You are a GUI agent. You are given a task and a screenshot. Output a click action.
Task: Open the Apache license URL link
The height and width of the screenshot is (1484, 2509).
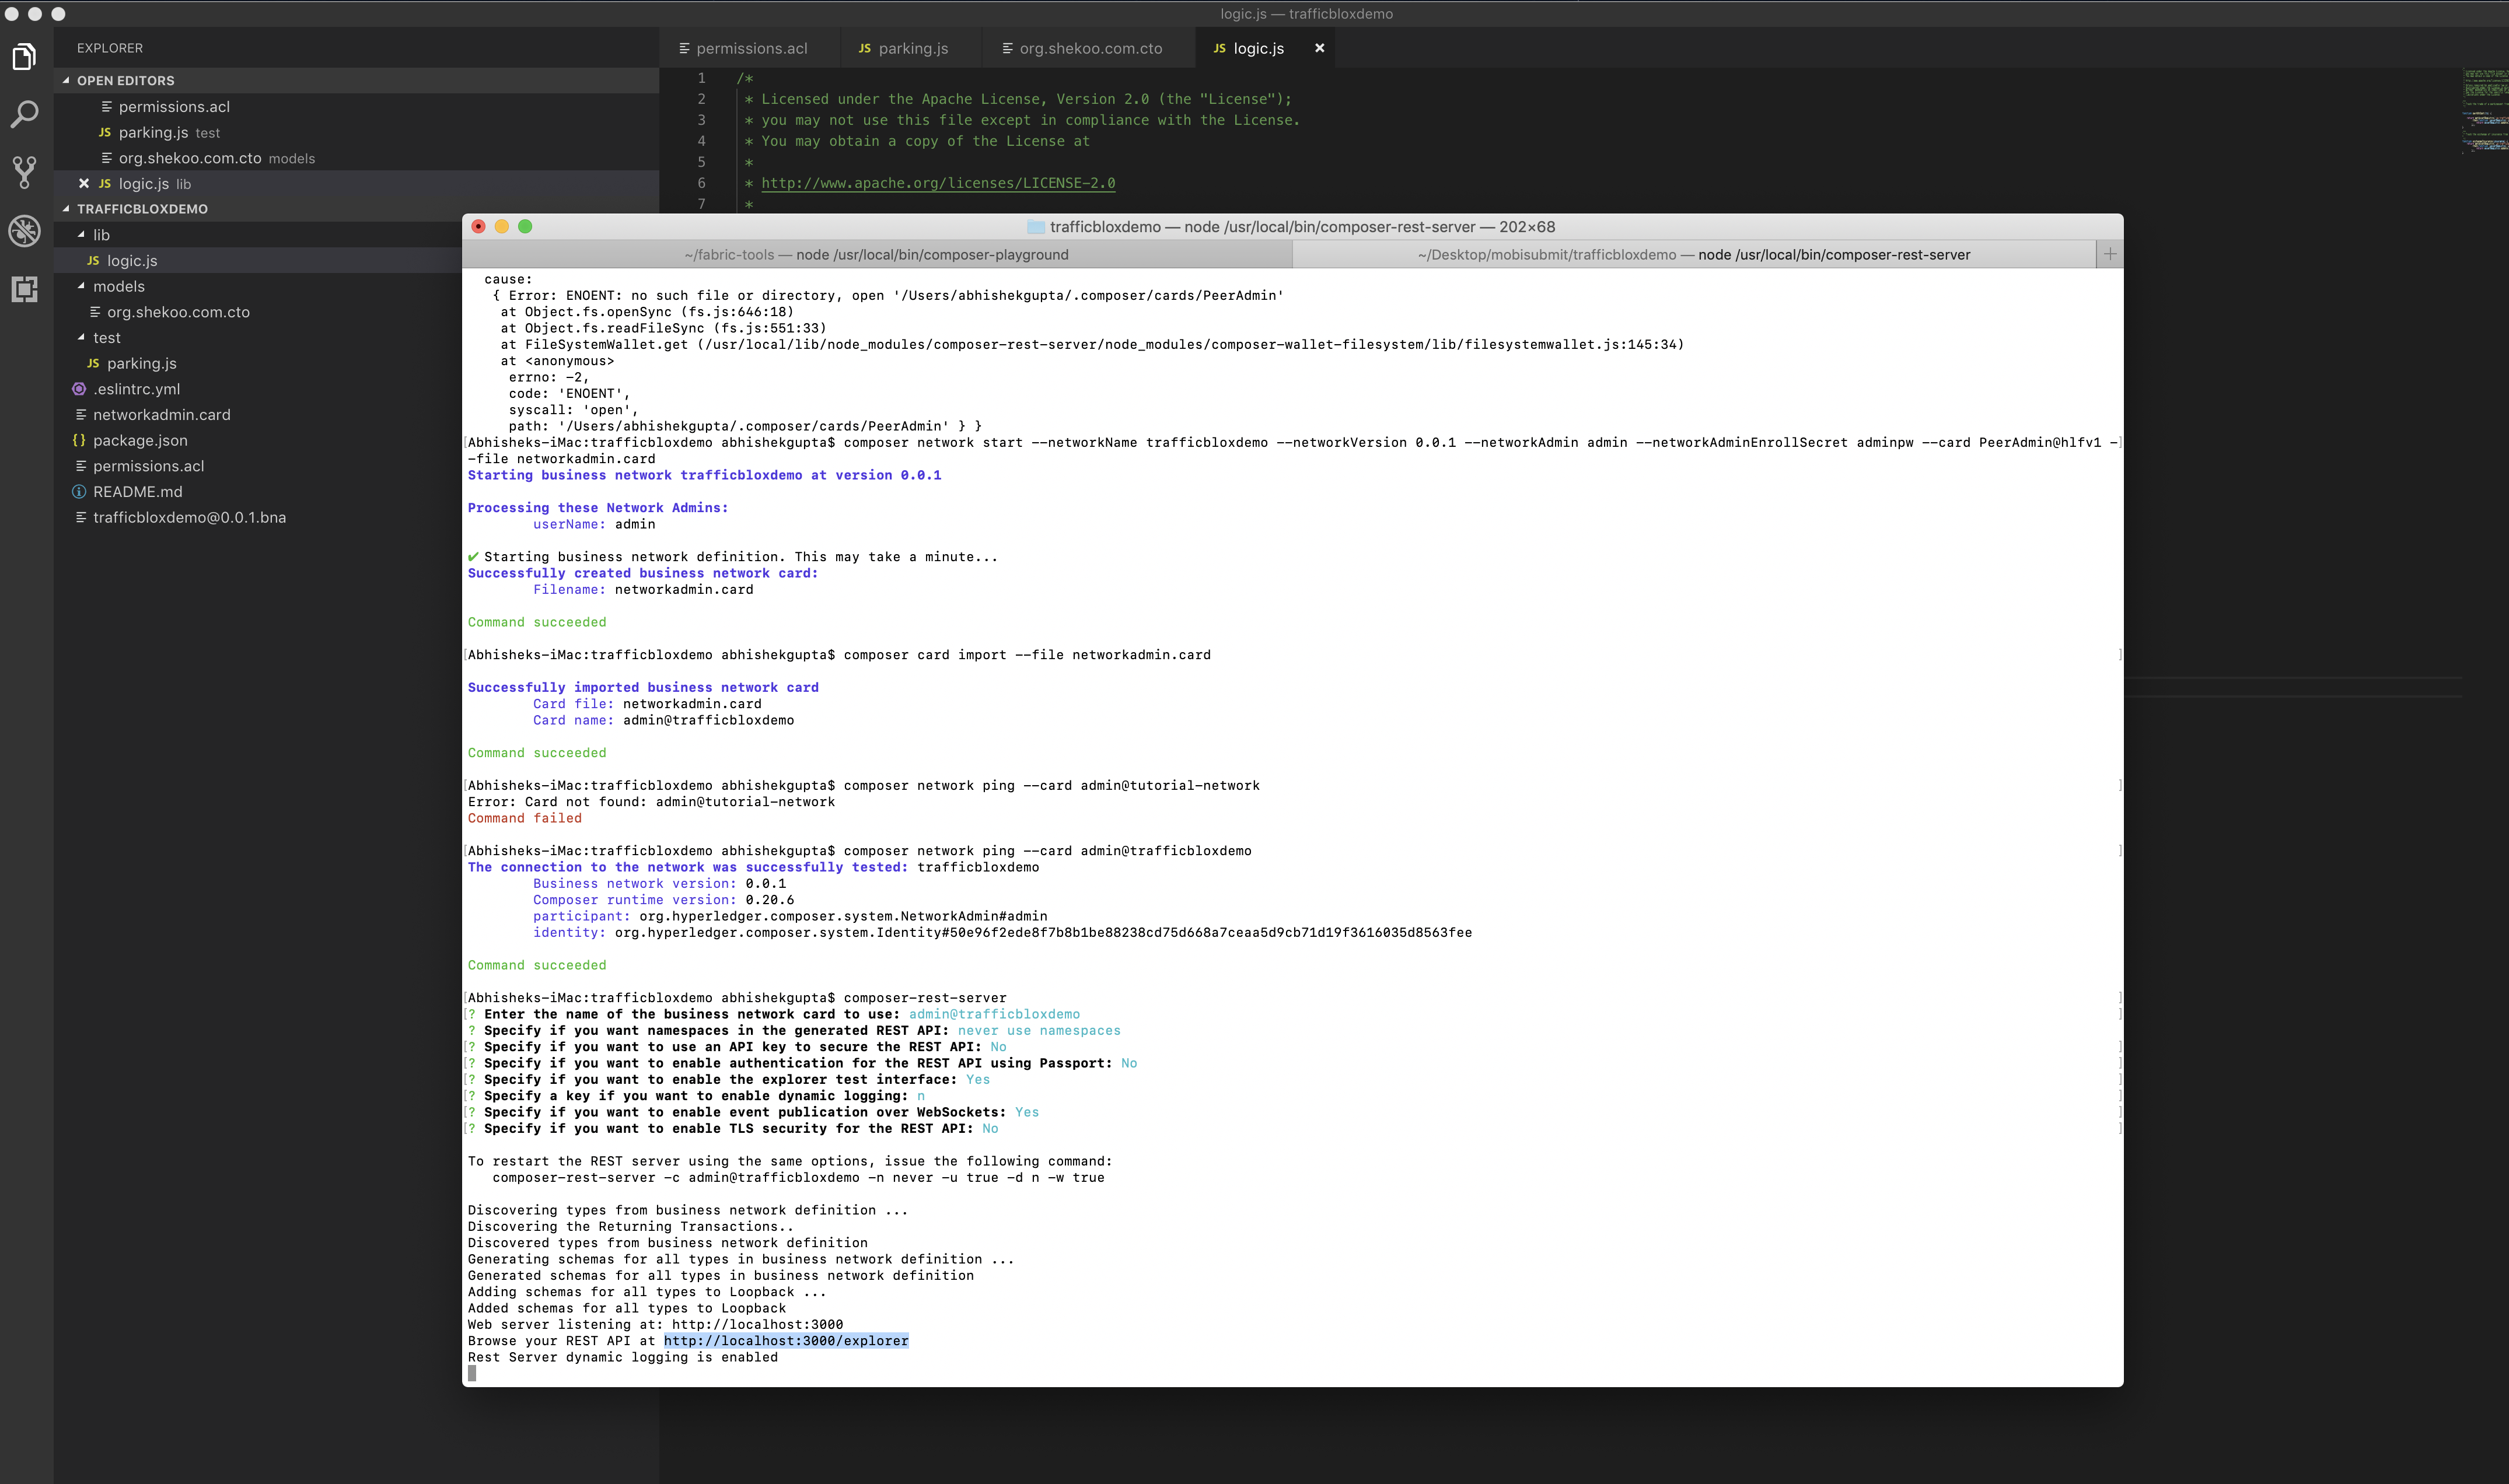(937, 183)
